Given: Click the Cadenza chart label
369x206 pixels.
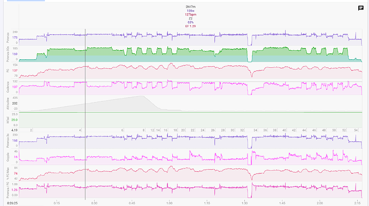Looking at the screenshot, I should 8,87.
